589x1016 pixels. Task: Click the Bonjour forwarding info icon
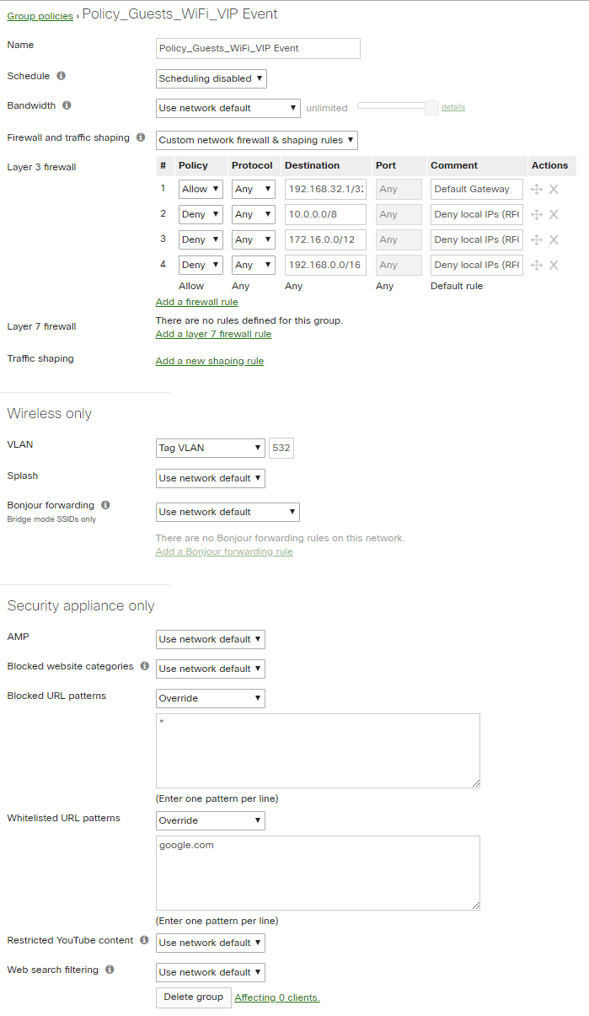105,504
